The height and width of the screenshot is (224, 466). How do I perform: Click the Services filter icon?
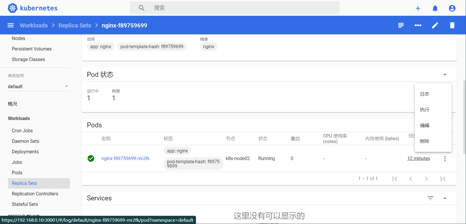coord(430,198)
